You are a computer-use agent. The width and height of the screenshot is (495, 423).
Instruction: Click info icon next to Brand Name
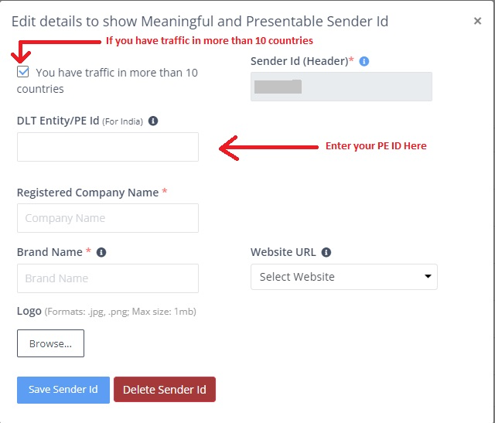[x=101, y=252]
